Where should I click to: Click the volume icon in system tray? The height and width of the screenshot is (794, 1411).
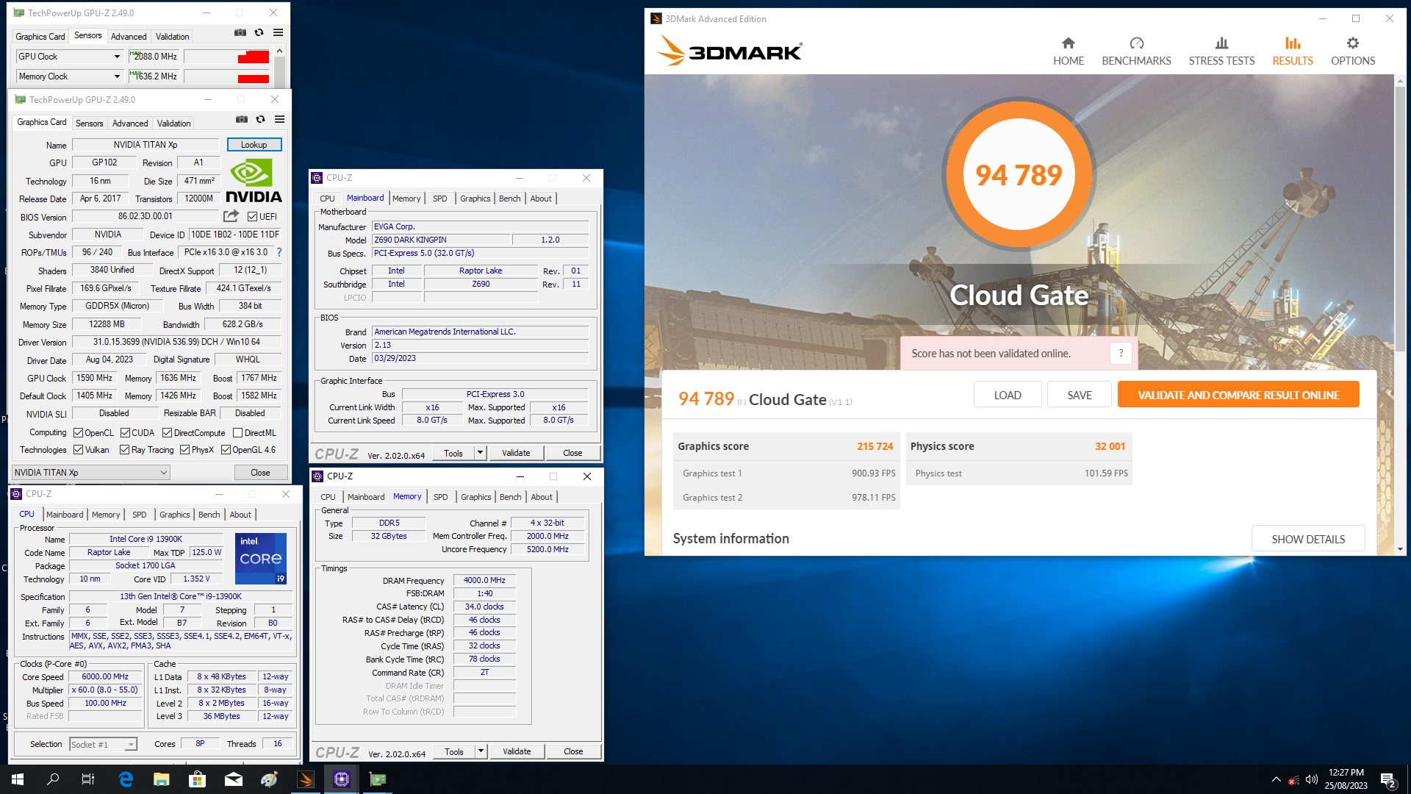tap(1311, 779)
